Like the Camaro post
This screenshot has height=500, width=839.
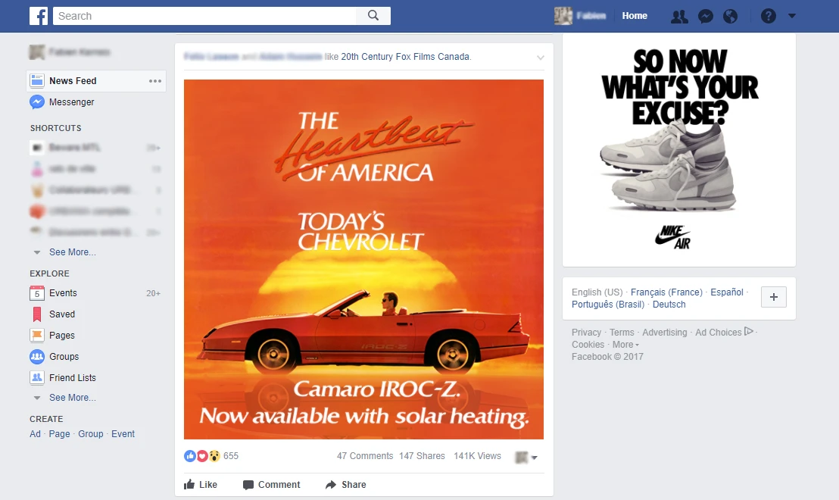(201, 485)
